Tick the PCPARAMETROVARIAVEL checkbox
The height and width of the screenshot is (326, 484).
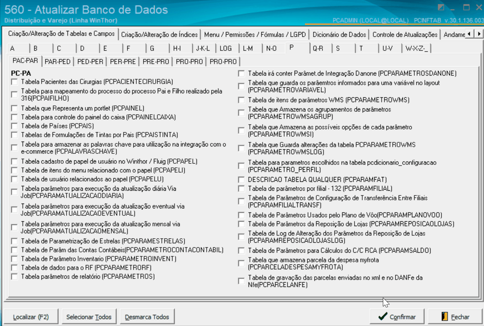pos(241,86)
